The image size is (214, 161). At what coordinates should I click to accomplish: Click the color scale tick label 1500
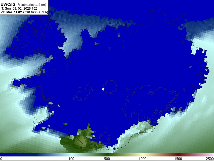178,159
